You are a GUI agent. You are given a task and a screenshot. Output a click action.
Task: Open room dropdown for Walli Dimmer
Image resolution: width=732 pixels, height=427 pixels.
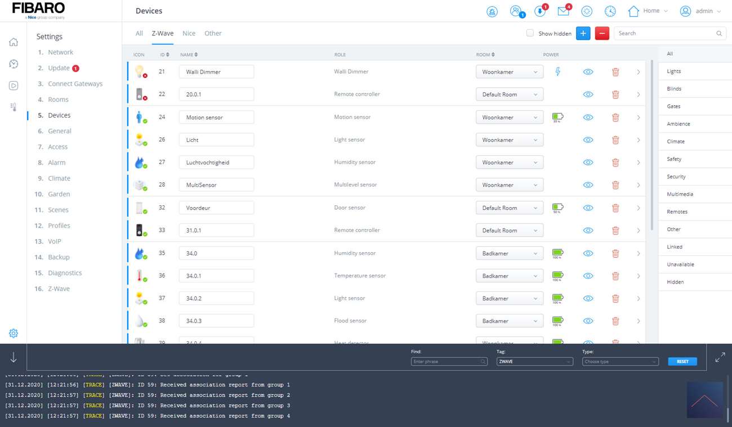[509, 72]
